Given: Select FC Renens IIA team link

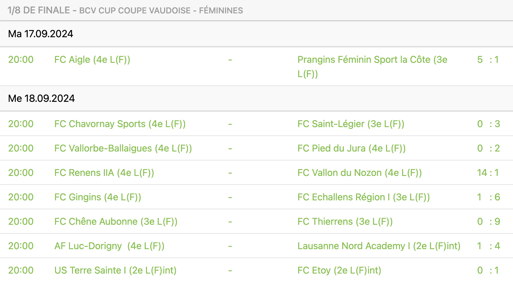Looking at the screenshot, I should pos(104,173).
